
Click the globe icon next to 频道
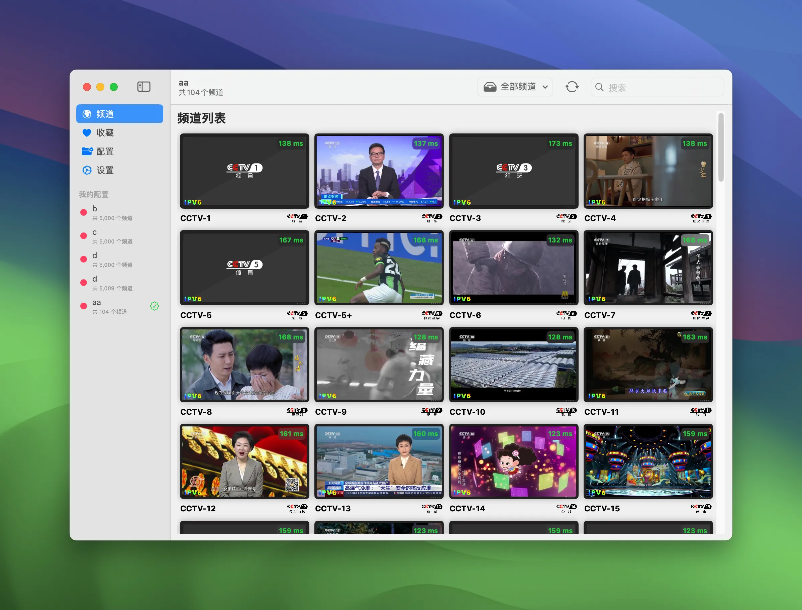click(x=87, y=114)
